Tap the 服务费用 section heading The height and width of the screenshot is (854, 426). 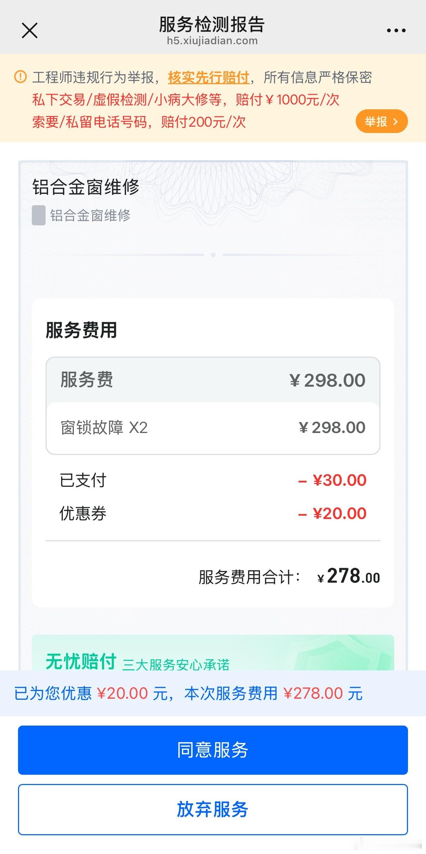(81, 330)
